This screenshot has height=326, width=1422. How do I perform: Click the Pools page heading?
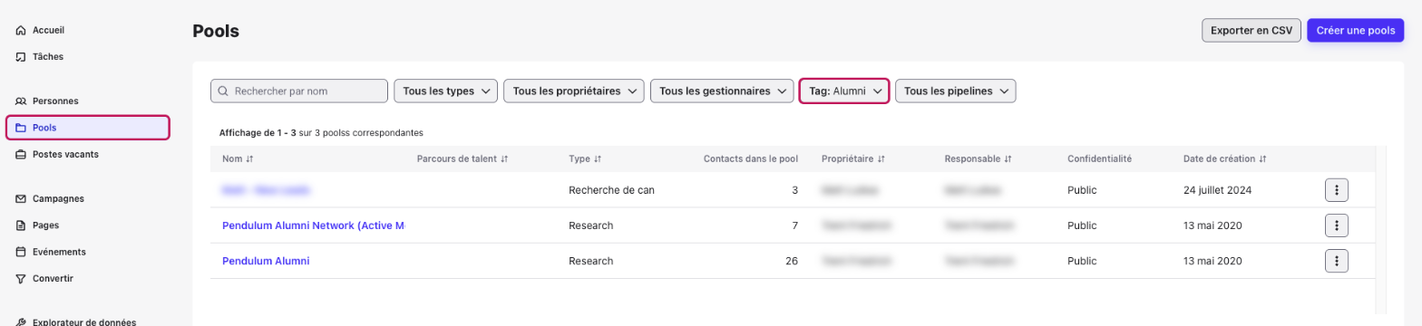[x=216, y=32]
